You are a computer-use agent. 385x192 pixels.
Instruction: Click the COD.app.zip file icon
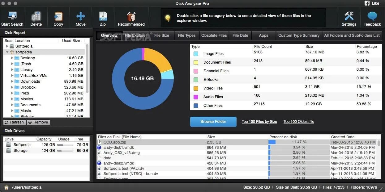(x=99, y=142)
